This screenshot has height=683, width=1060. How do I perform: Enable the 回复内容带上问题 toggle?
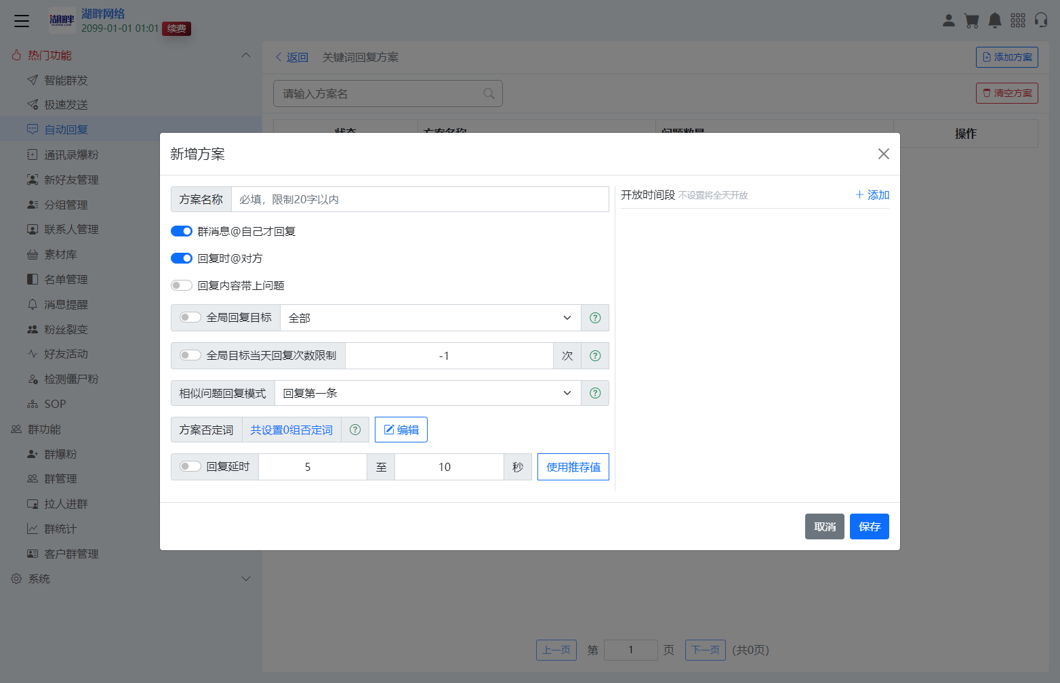[x=182, y=285]
